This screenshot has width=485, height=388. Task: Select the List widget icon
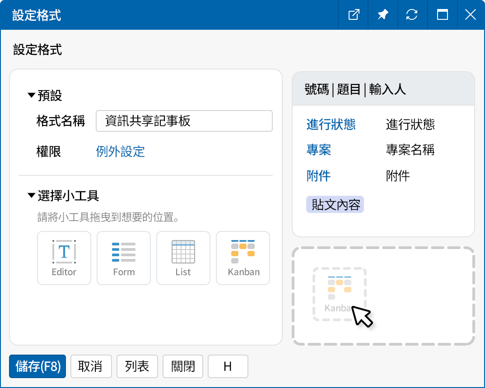[x=183, y=258]
